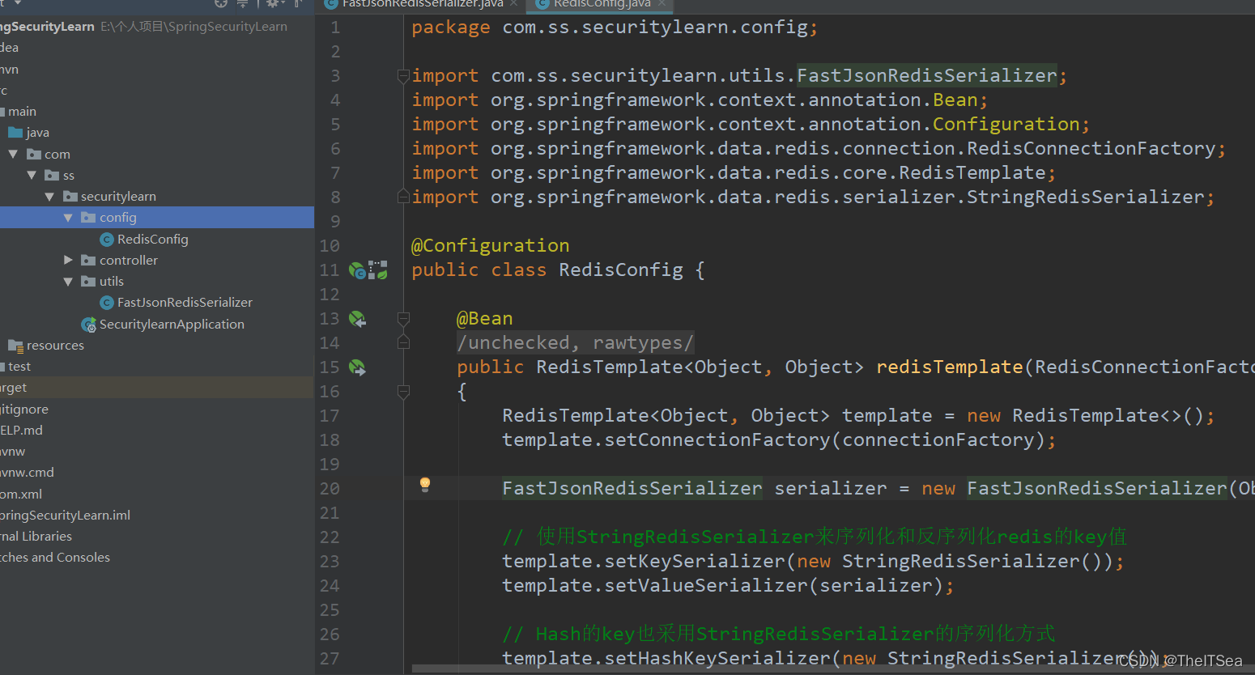Click the setConnectionFactory call on line 18
Viewport: 1255px width, 675px height.
(x=717, y=440)
